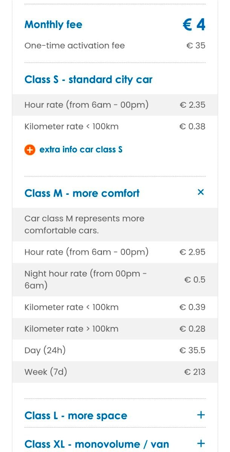The image size is (230, 452).
Task: Select the 'Kilometer rate > 100km' row
Action: coord(115,329)
